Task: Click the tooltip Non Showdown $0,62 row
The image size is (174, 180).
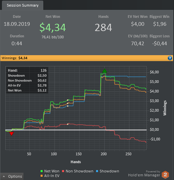Action: click(x=27, y=80)
